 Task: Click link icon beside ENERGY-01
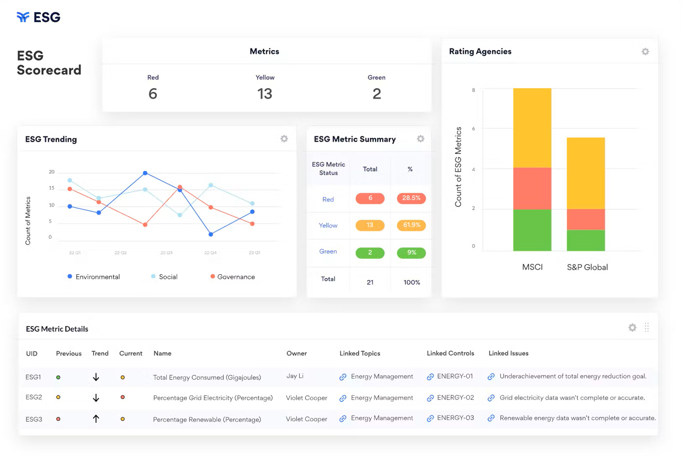(430, 377)
